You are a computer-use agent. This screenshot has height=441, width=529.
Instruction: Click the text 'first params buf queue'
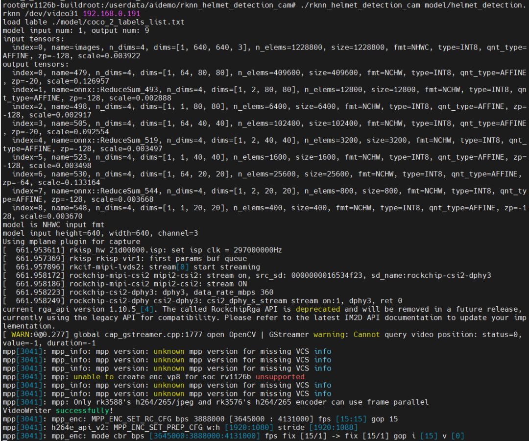coord(198,258)
